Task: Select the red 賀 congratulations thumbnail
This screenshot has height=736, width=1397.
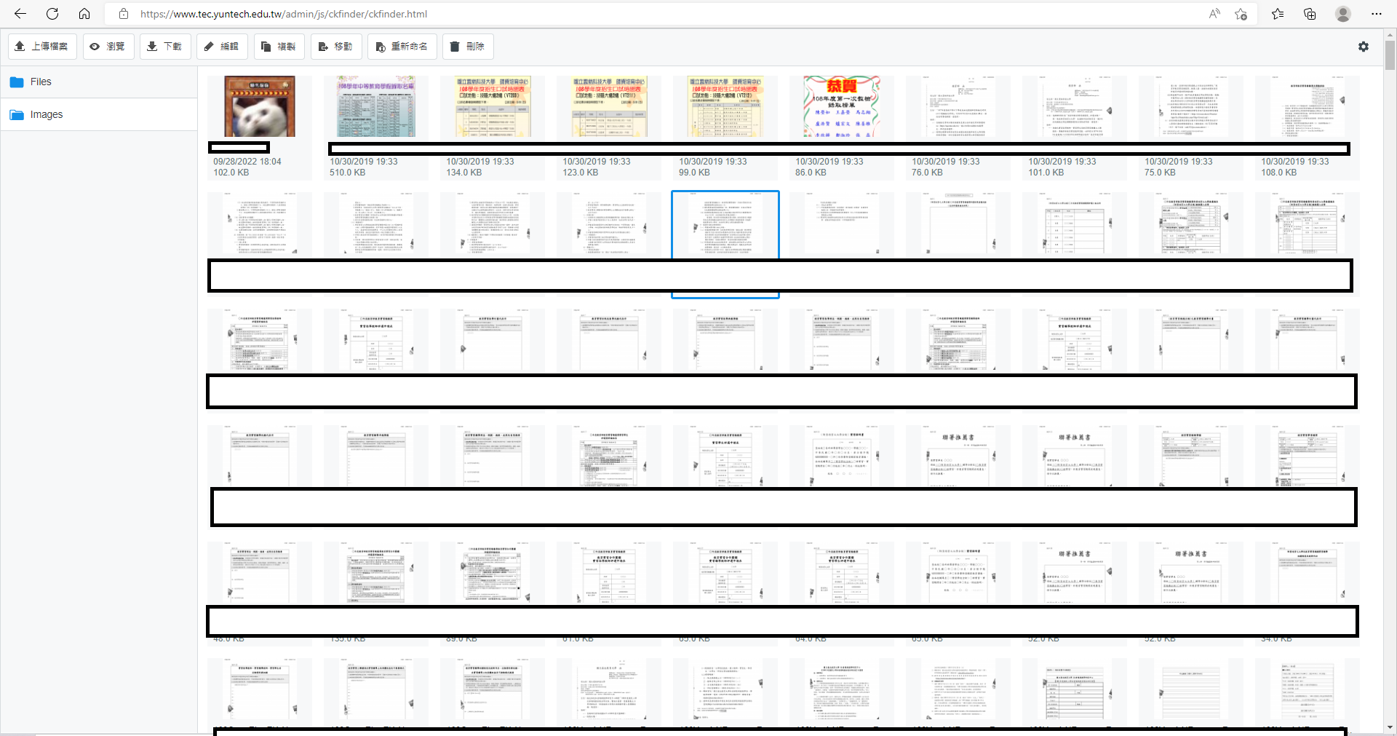Action: point(842,106)
